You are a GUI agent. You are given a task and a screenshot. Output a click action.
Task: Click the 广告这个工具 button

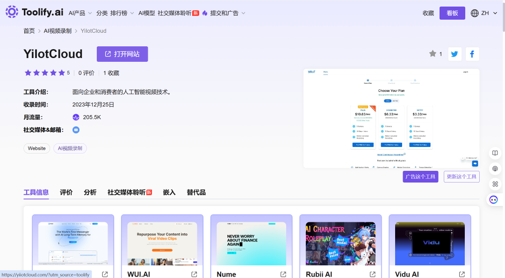pyautogui.click(x=420, y=177)
